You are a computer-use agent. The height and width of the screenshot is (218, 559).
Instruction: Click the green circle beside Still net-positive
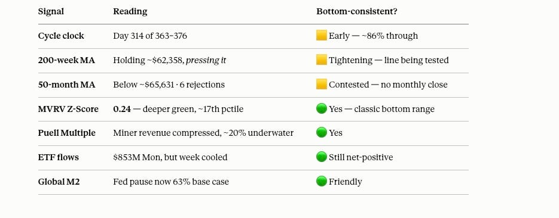click(x=321, y=157)
